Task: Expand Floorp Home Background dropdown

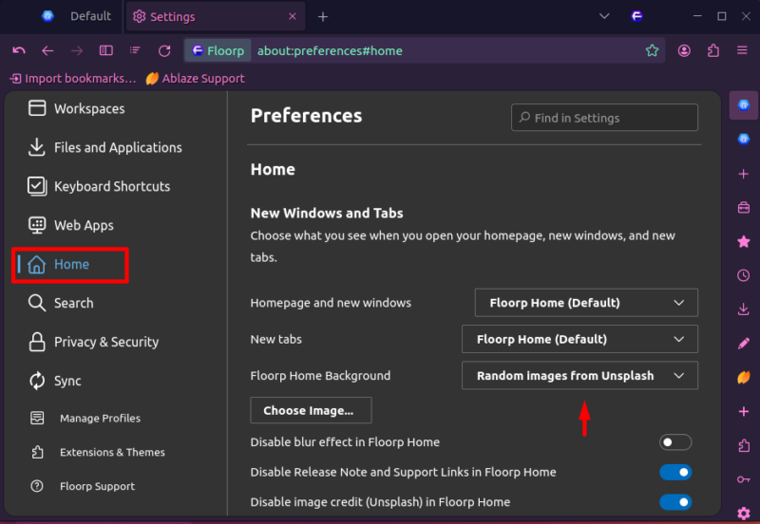Action: pos(579,375)
